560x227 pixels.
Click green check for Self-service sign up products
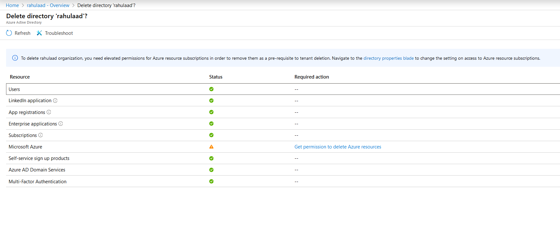[x=211, y=158]
